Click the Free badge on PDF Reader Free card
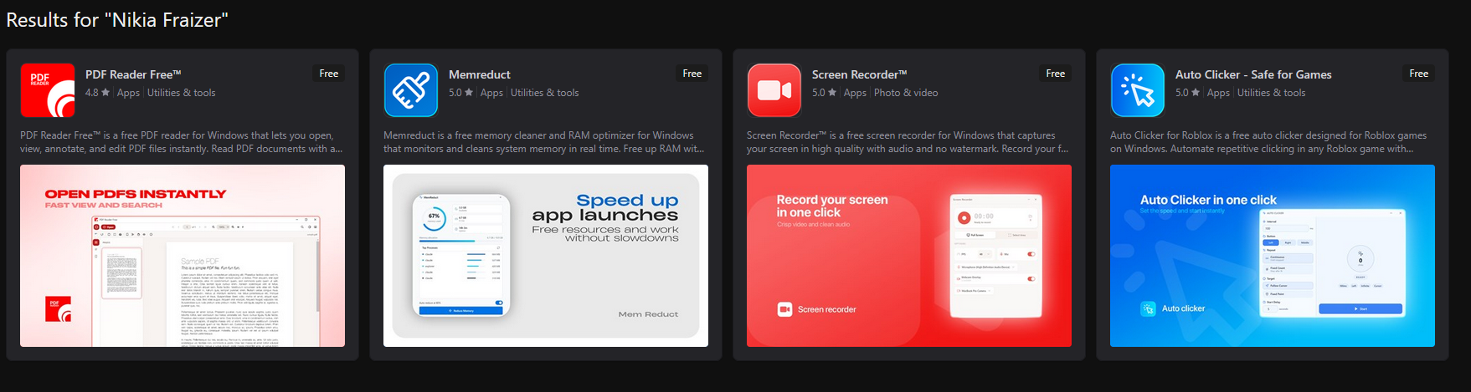This screenshot has height=392, width=1471. tap(329, 74)
